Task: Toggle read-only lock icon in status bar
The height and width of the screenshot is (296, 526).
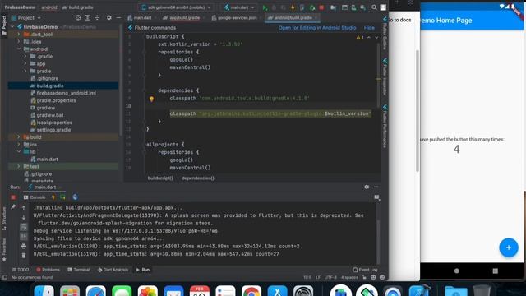Action: [x=364, y=278]
